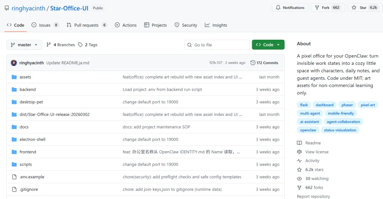
Task: Click the magnifier icon in Go to file
Action: (x=189, y=45)
